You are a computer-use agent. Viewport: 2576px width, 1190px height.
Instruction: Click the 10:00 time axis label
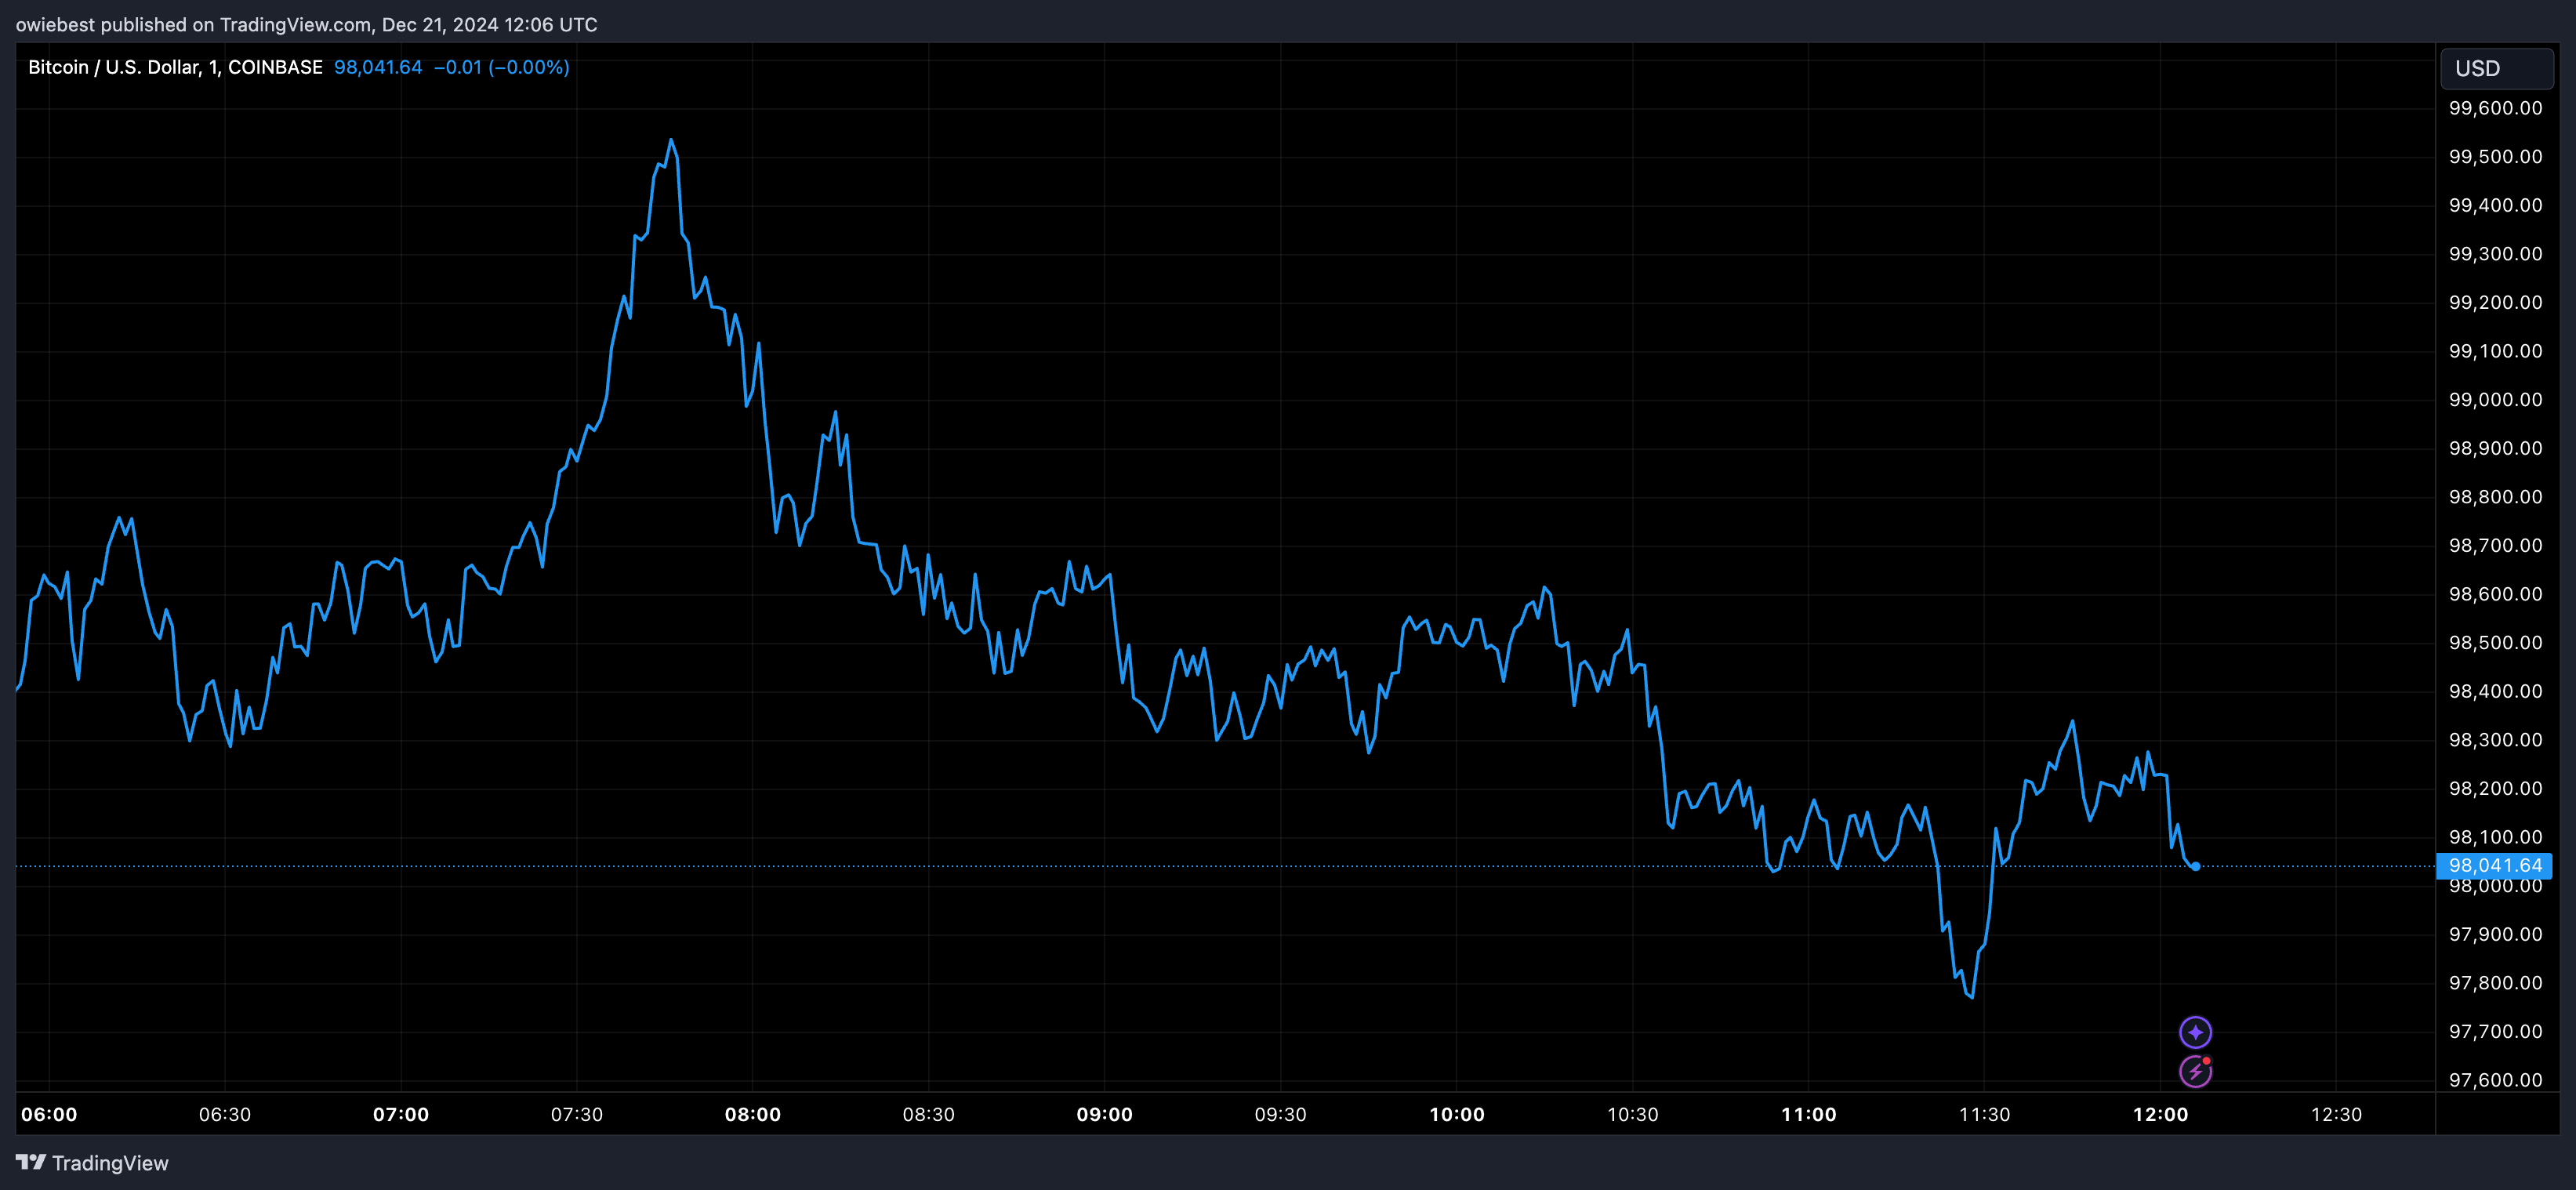tap(1457, 1114)
